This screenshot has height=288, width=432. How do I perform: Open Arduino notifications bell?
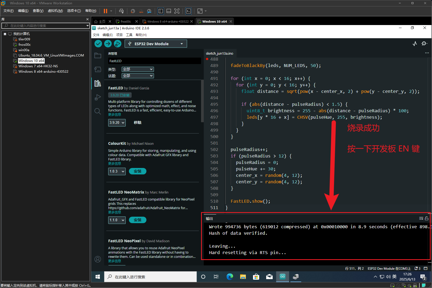click(x=417, y=268)
